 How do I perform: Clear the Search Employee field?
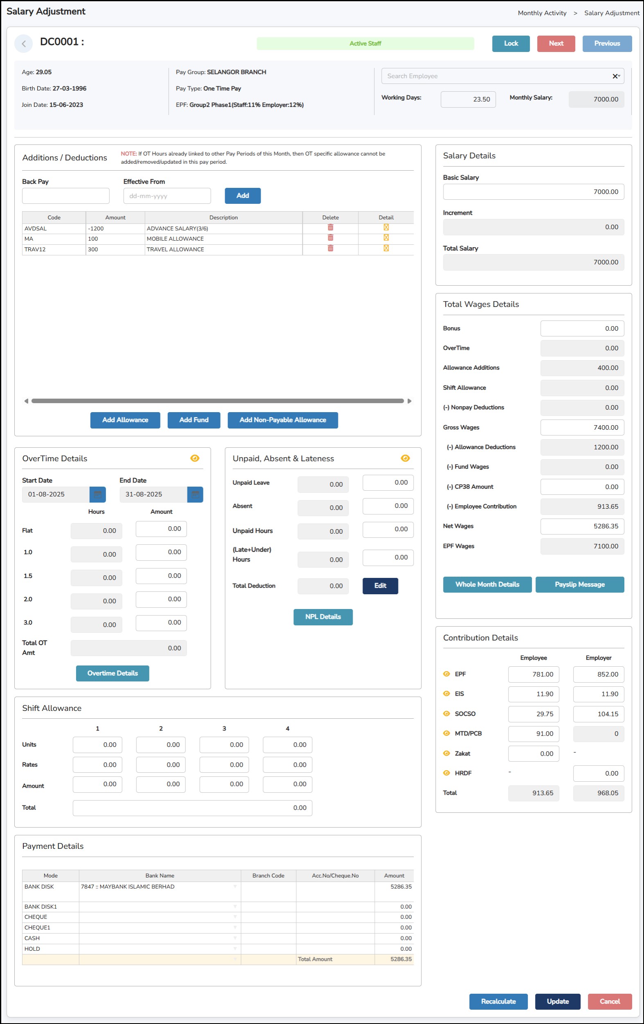pos(614,76)
